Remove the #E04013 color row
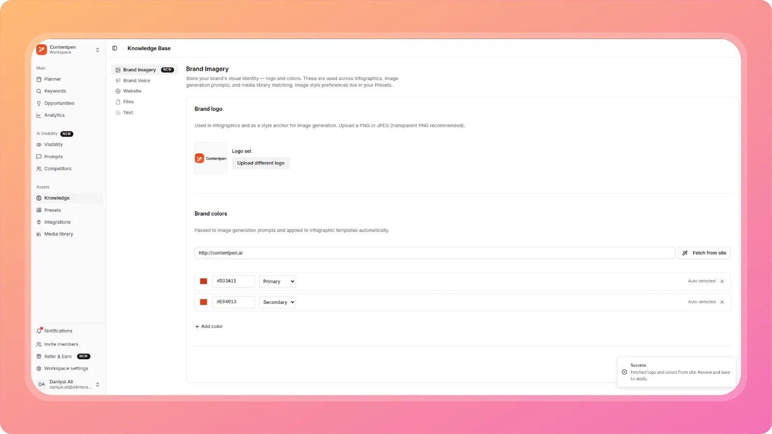772x434 pixels. pyautogui.click(x=722, y=302)
